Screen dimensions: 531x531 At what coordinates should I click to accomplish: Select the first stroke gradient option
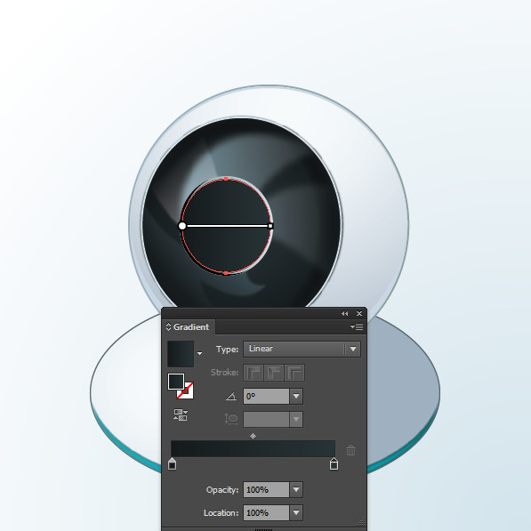(253, 373)
